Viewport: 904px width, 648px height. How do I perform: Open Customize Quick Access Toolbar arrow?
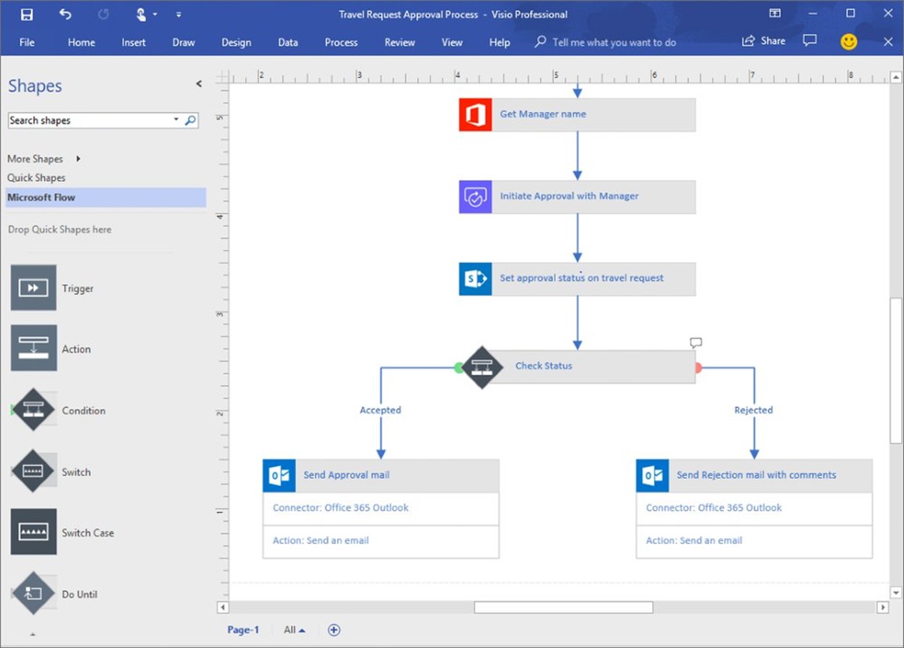[x=179, y=14]
